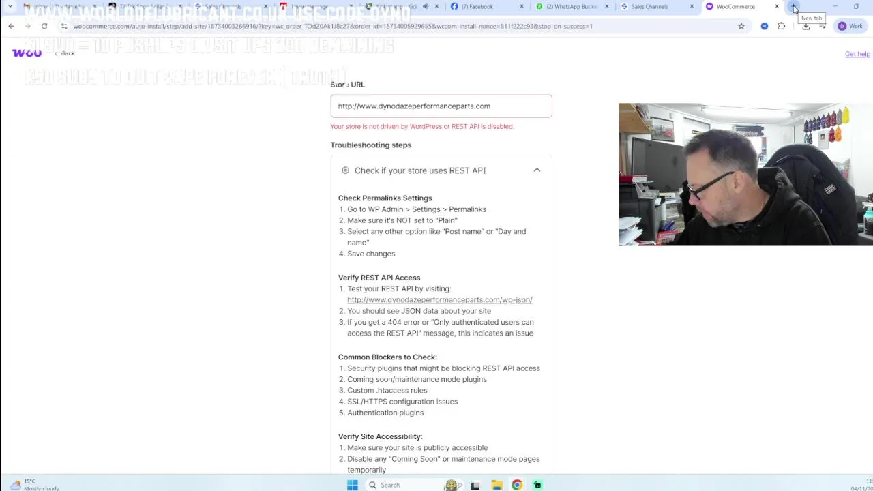Click the webcam video overlay

pyautogui.click(x=745, y=175)
